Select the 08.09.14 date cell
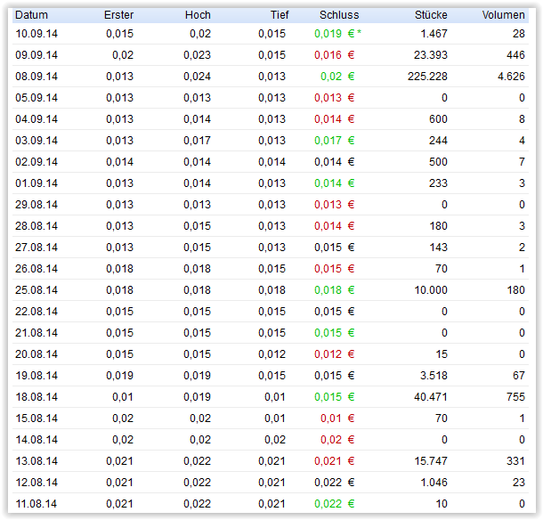The height and width of the screenshot is (520, 543). click(36, 77)
